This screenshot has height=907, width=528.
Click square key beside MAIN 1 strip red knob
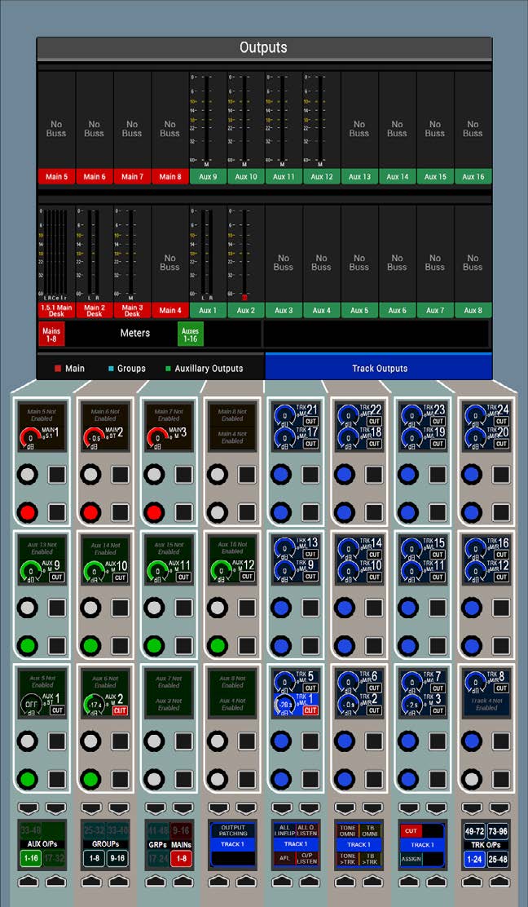(56, 512)
